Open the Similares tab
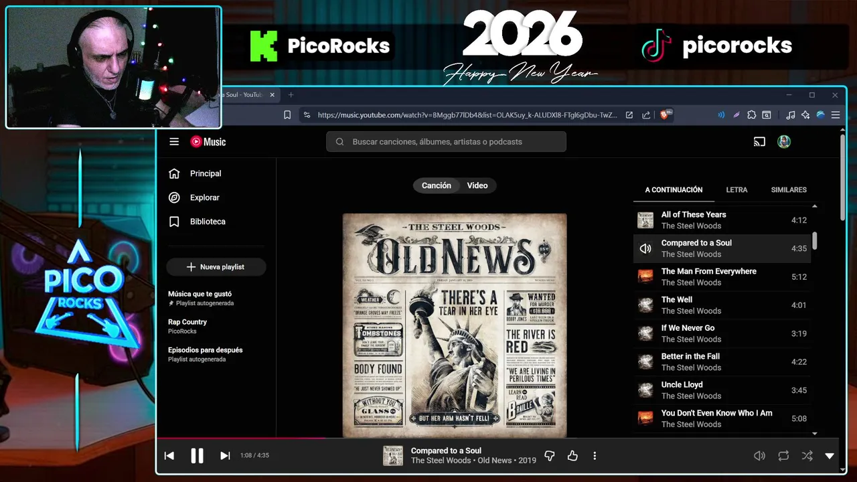The height and width of the screenshot is (482, 857). click(x=789, y=190)
